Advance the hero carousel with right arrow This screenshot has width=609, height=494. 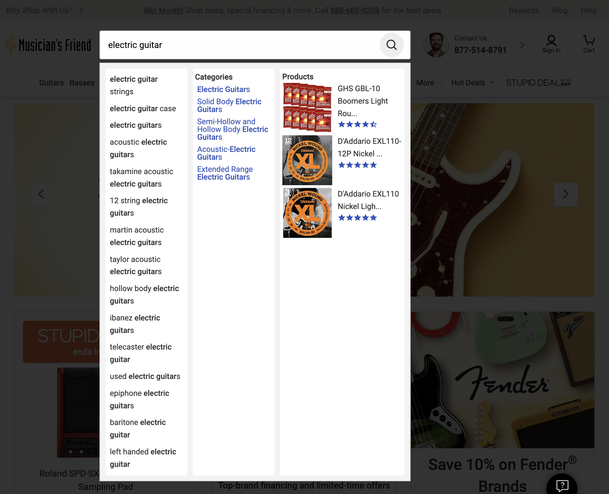point(566,194)
